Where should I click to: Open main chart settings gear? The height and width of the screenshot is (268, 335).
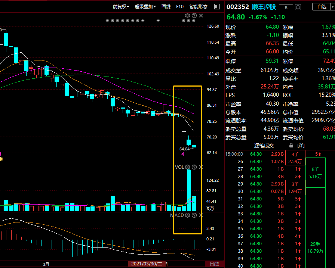click(x=187, y=15)
